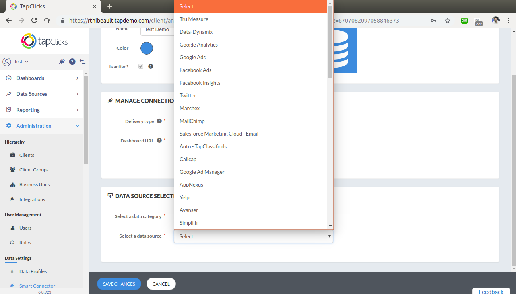The height and width of the screenshot is (294, 516).
Task: Click the CORS extension icon
Action: point(464,21)
